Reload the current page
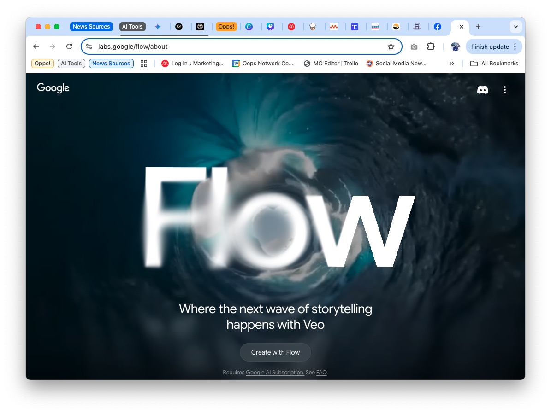The width and height of the screenshot is (551, 414). point(69,47)
